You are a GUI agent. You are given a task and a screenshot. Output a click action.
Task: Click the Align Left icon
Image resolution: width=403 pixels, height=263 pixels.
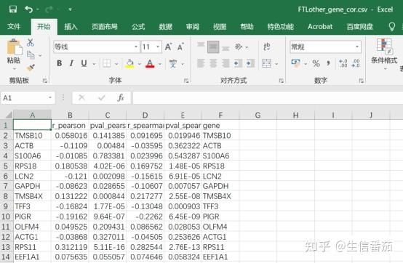point(201,63)
